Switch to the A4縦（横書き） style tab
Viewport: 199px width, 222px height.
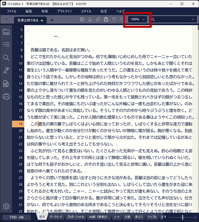[x=98, y=217]
